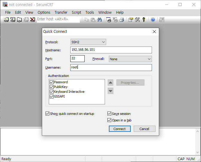Click the Disconnect red X toolbar icon
The height and width of the screenshot is (162, 201).
click(32, 20)
